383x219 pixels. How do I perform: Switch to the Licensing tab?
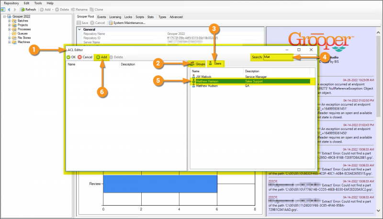tap(115, 17)
